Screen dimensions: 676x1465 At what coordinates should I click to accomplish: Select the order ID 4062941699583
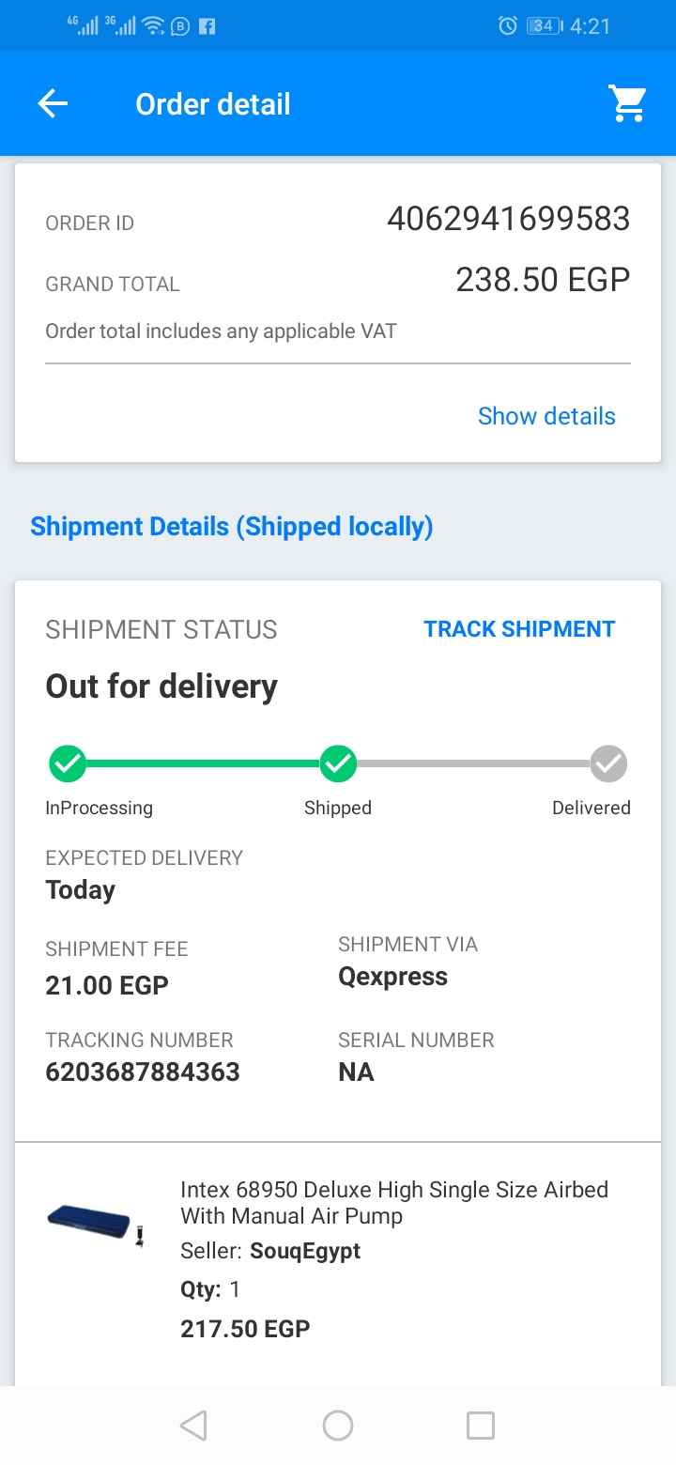[508, 219]
